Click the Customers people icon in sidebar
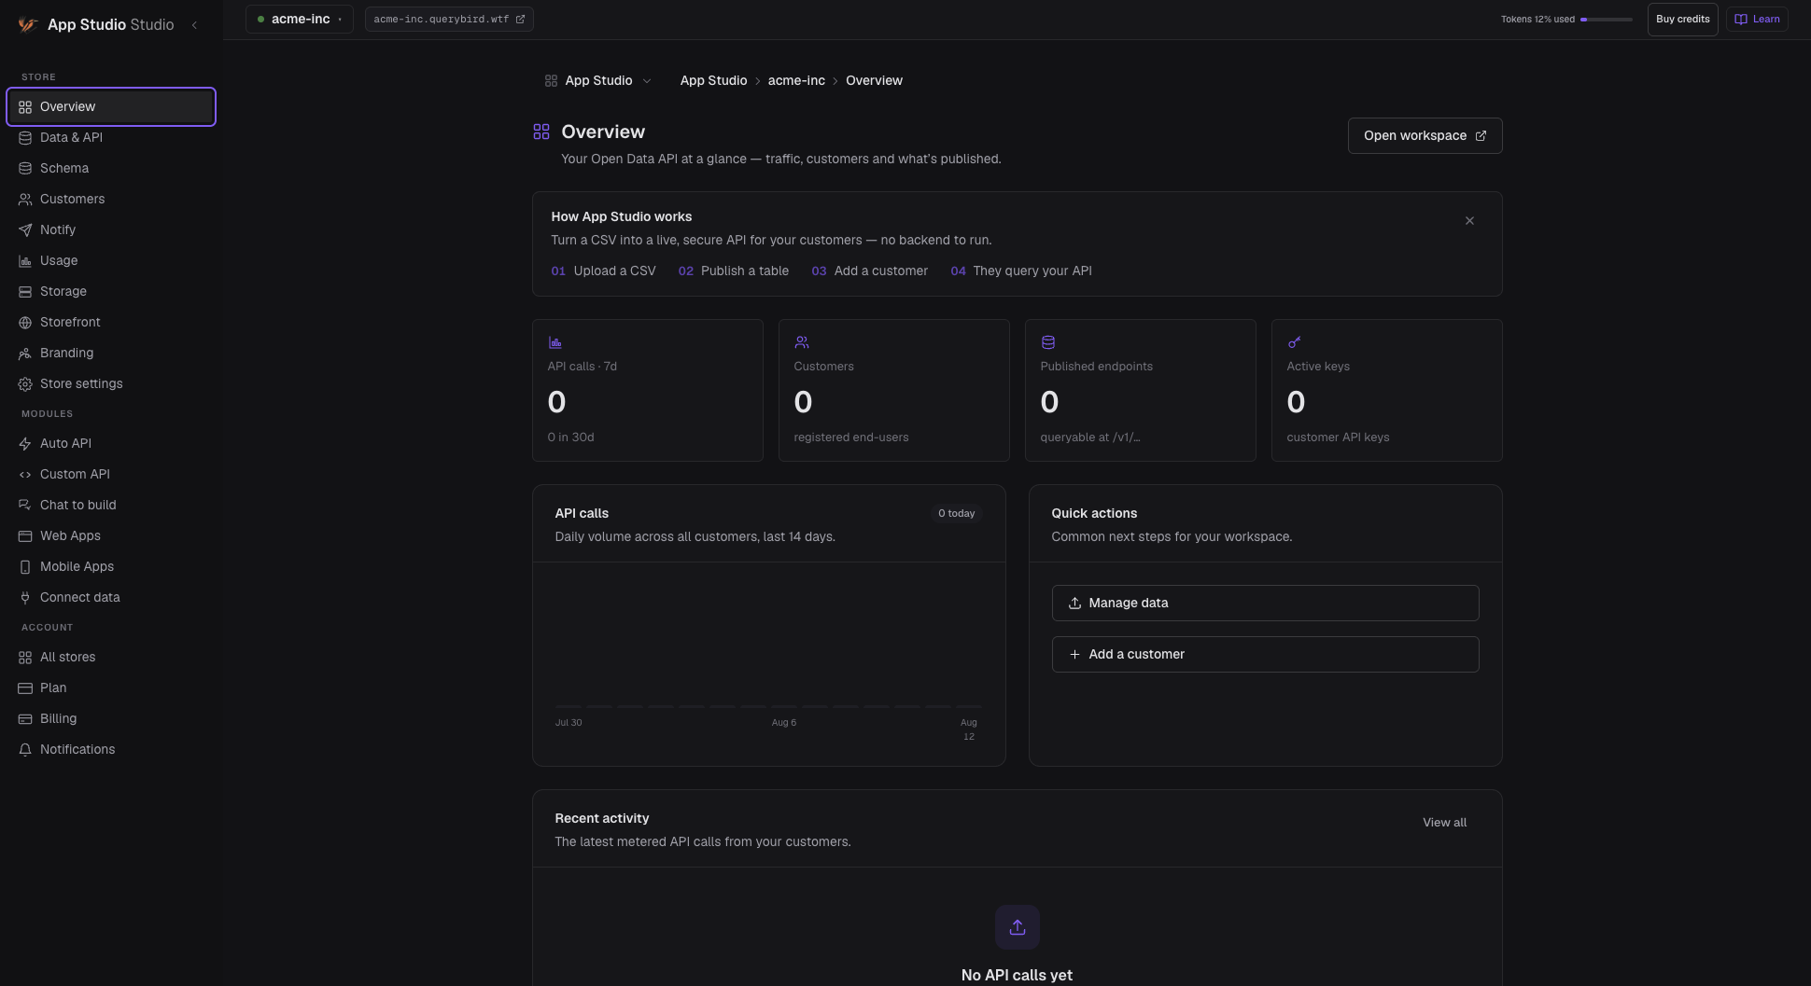Viewport: 1811px width, 986px height. 25,199
